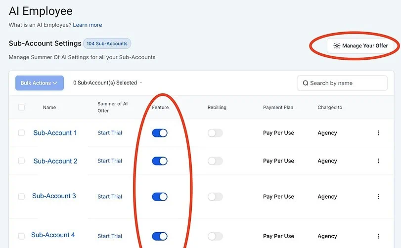Viewport: 401px width, 248px height.
Task: Start Trial for Sub-Account 2
Action: (110, 161)
